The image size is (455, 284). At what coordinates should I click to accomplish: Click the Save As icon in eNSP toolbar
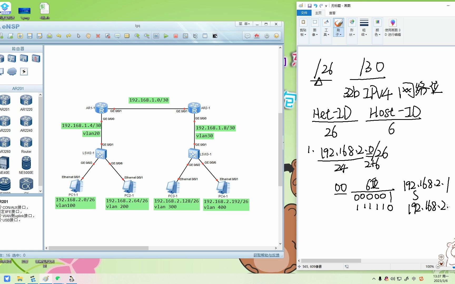(x=39, y=36)
